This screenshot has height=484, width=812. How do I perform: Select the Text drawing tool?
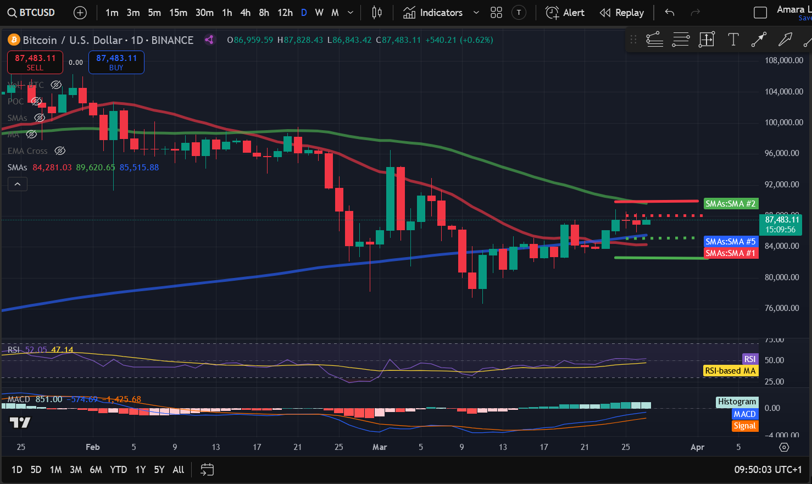[733, 39]
